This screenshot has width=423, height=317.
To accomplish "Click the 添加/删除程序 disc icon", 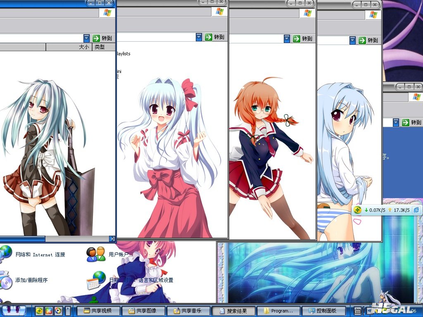I will click(6, 280).
